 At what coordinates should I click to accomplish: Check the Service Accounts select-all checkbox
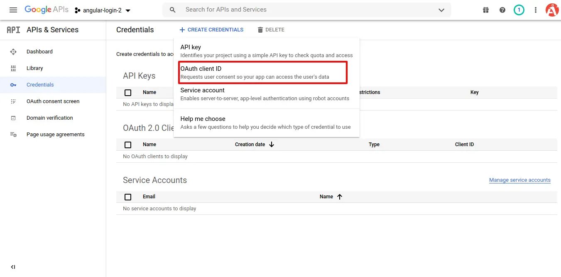click(128, 197)
